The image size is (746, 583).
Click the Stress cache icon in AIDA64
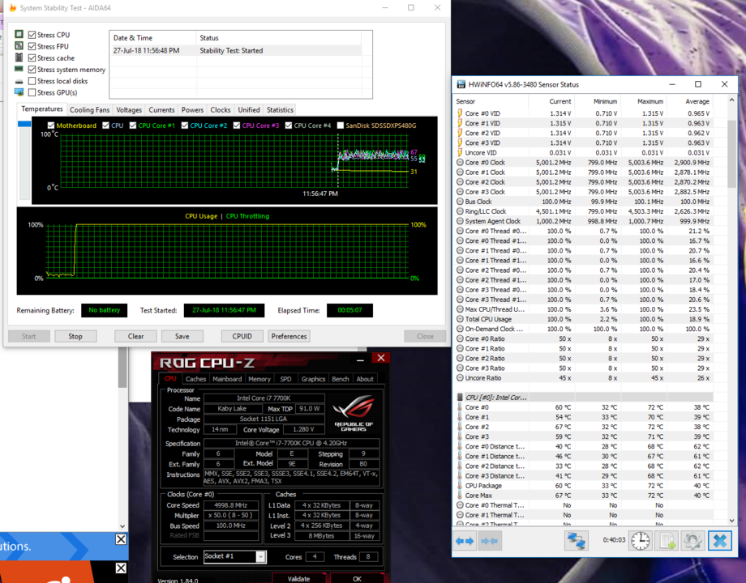point(19,57)
